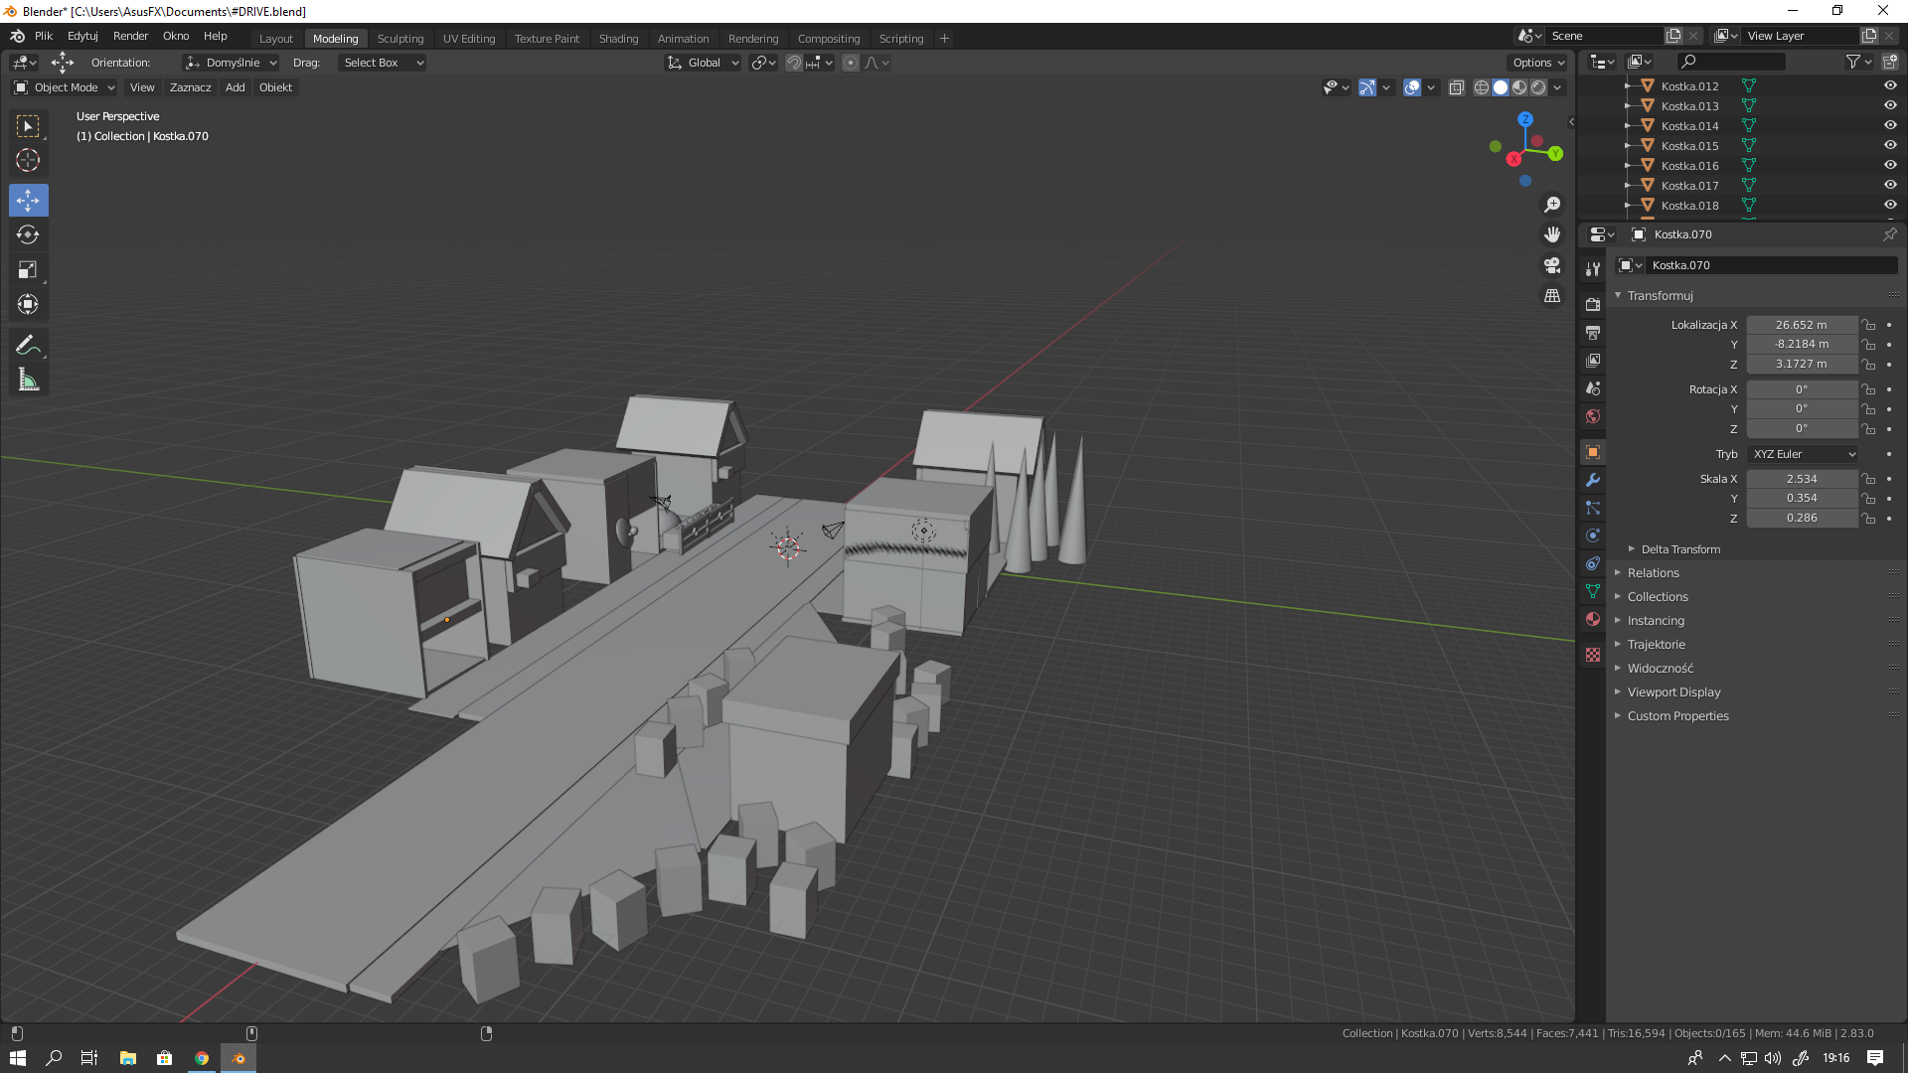1908x1073 pixels.
Task: Open Orientation Domyślnie dropdown
Action: 231,63
